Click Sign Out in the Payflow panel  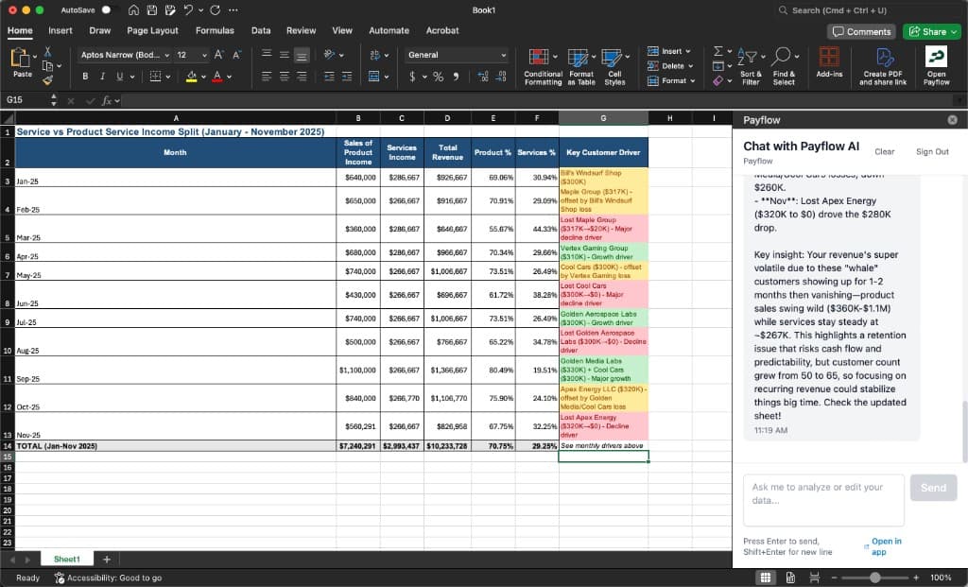point(931,152)
